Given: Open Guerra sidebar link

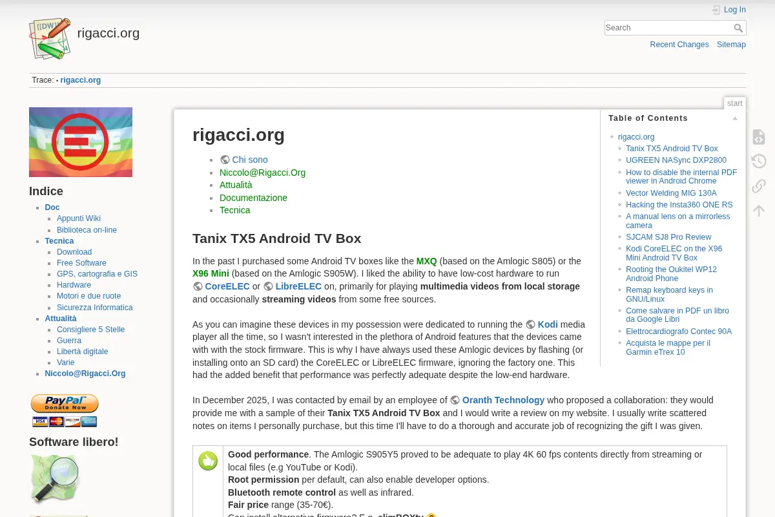Looking at the screenshot, I should click(69, 341).
